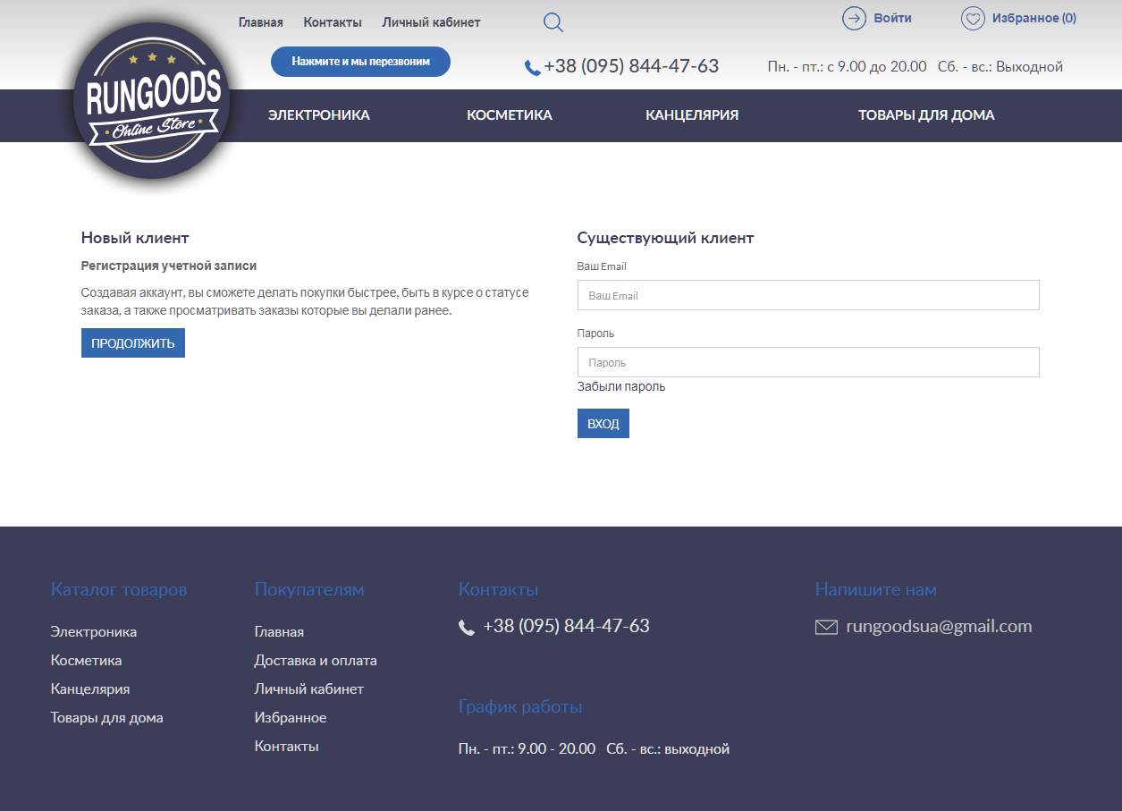Screen dimensions: 1122x811
Task: Open the Электроника category menu
Action: click(x=319, y=115)
